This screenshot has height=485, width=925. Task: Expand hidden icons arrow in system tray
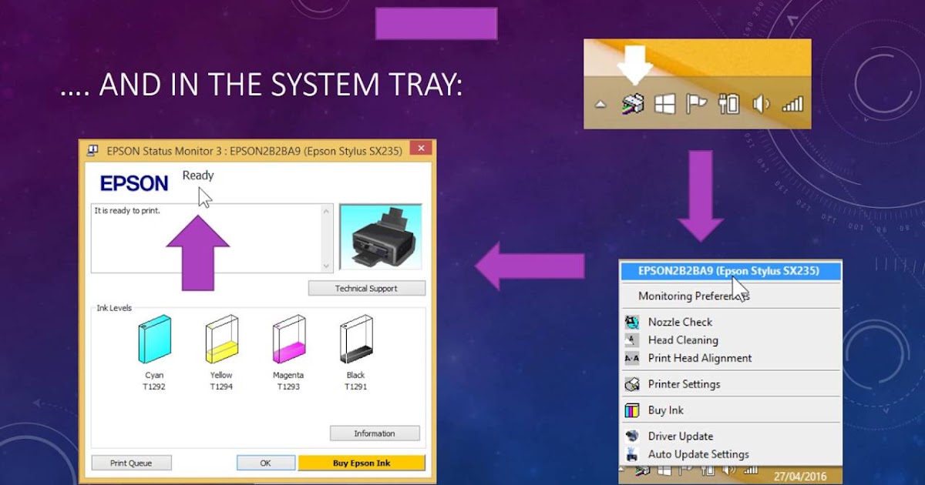point(602,105)
